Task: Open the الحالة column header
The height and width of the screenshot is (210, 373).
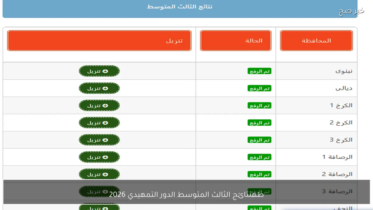Action: (x=235, y=40)
